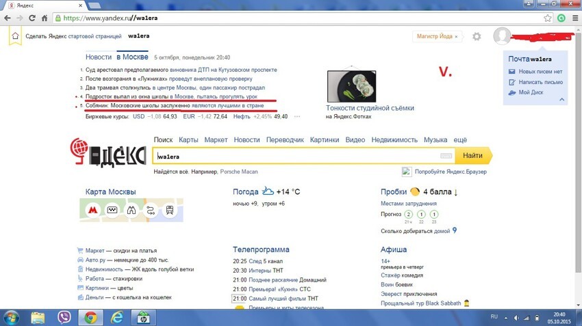Open Маркет service link above search
Viewport: 582px width, 326px height.
(216, 139)
